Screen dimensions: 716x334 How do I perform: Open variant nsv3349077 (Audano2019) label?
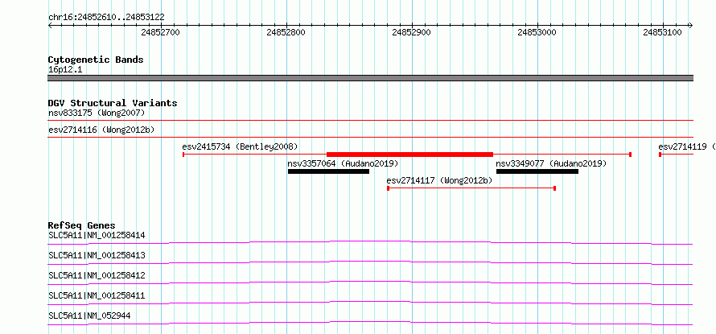click(x=551, y=163)
